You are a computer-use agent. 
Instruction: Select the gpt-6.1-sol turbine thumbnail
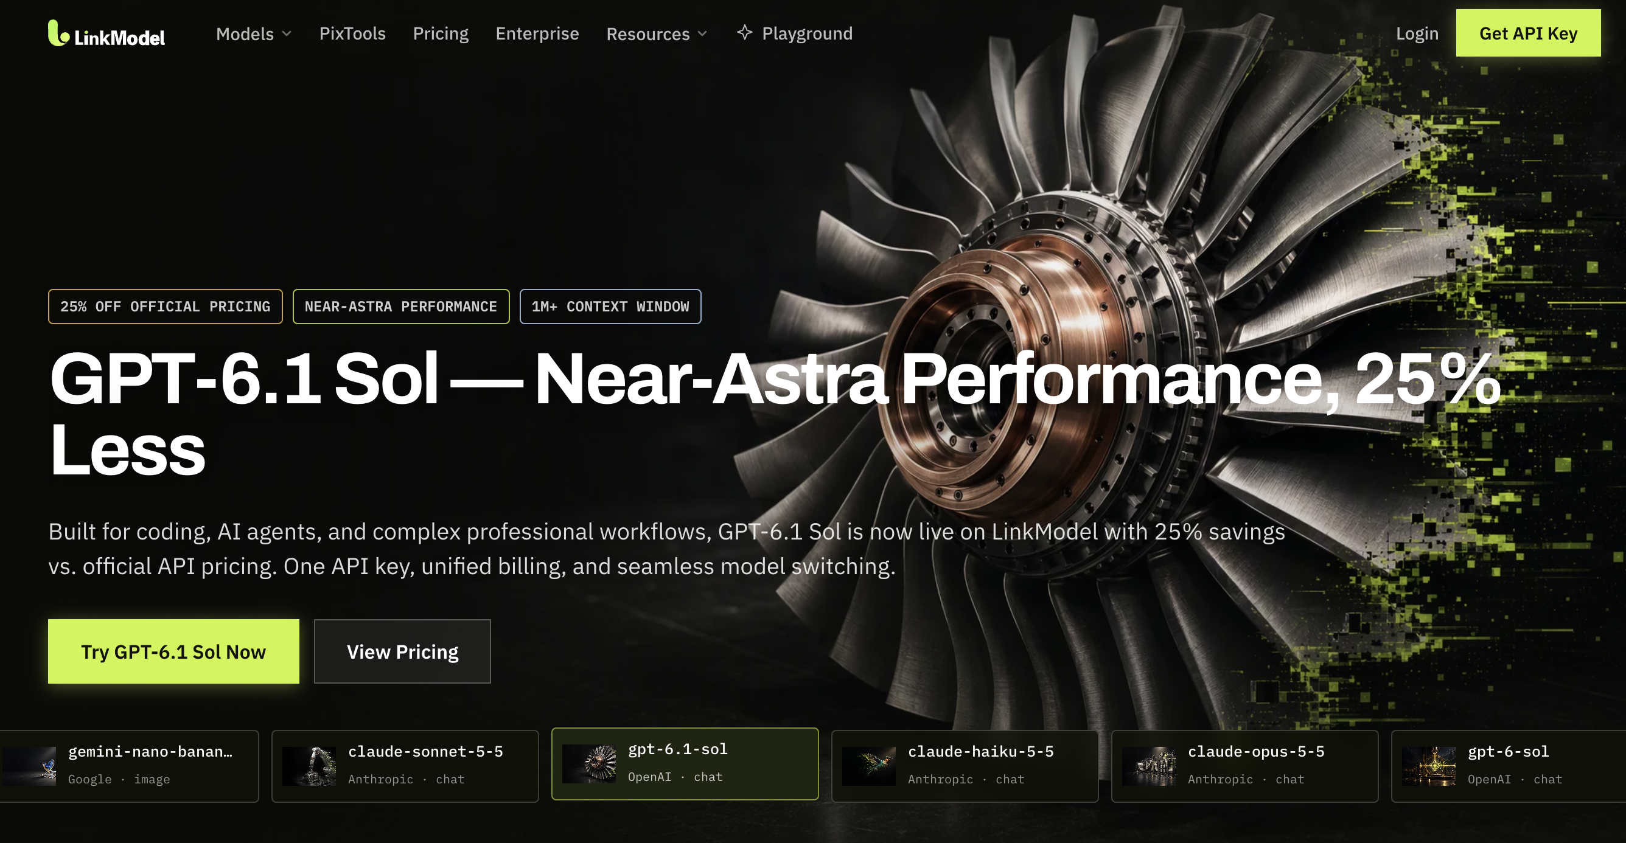click(589, 763)
